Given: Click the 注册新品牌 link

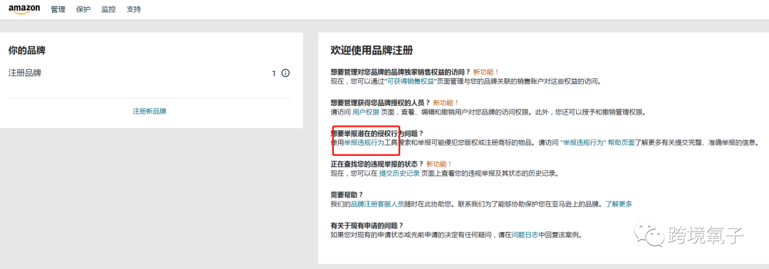Looking at the screenshot, I should [150, 111].
